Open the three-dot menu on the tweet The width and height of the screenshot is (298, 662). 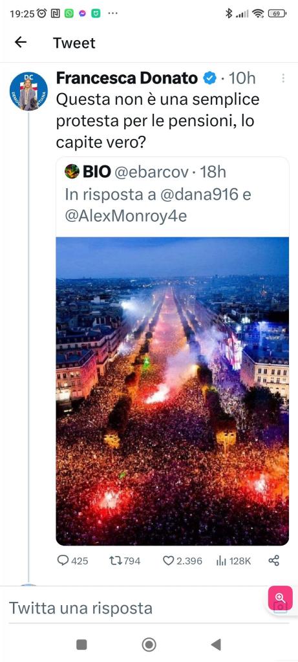[282, 78]
